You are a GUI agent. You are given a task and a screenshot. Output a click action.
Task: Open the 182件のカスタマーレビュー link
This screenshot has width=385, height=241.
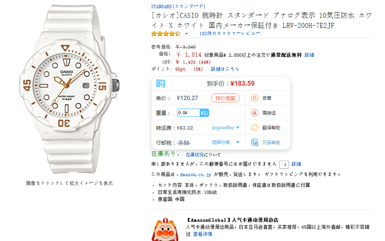point(230,34)
